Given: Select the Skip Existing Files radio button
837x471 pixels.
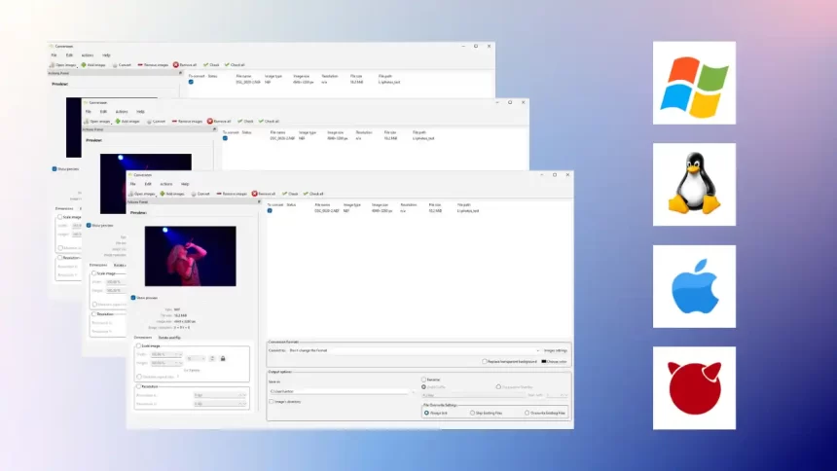Looking at the screenshot, I should coord(472,413).
